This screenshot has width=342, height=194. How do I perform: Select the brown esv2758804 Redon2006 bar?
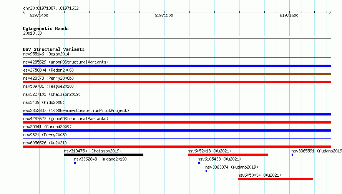pos(177,74)
